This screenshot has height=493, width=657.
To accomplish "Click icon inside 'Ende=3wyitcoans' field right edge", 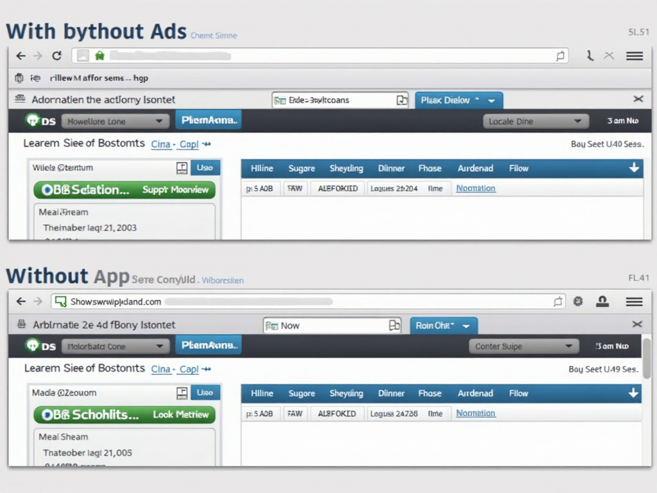I will coord(402,100).
